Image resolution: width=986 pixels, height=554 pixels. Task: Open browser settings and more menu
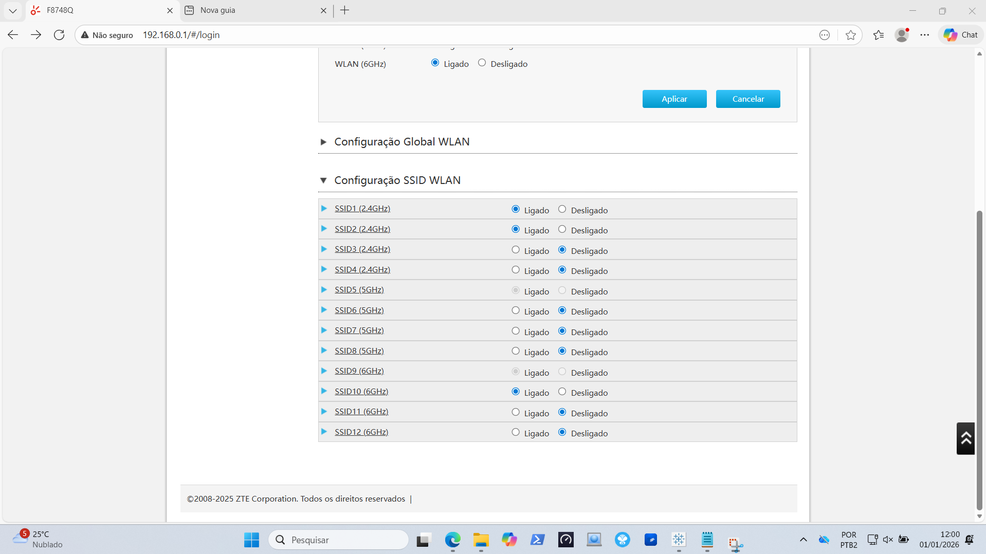tap(924, 35)
